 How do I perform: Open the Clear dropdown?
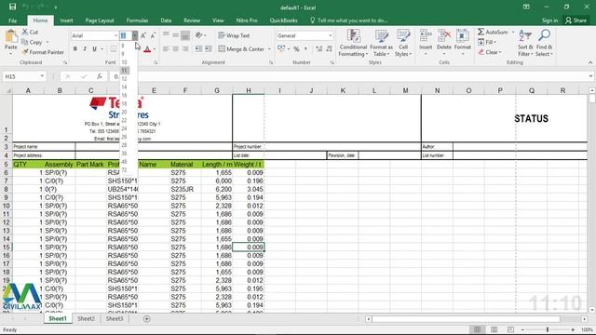tap(490, 52)
